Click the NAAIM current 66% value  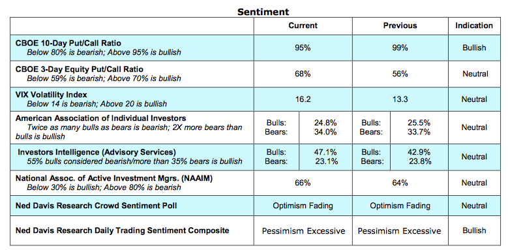303,183
